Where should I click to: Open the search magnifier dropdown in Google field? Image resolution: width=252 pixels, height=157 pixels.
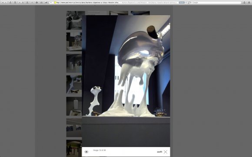191,3
